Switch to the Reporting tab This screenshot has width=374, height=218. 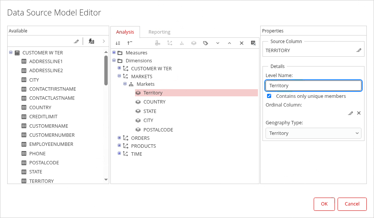pyautogui.click(x=159, y=32)
